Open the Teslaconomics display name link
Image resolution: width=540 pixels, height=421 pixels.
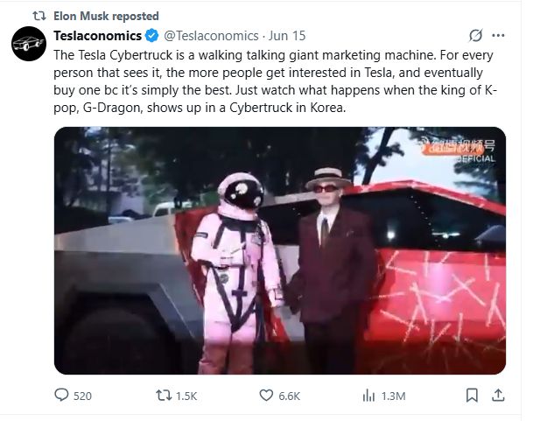coord(97,36)
